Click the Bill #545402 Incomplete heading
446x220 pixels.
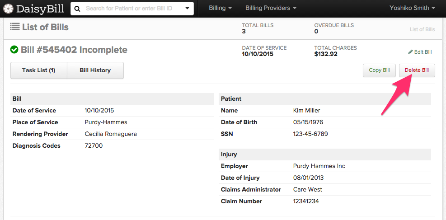(74, 50)
